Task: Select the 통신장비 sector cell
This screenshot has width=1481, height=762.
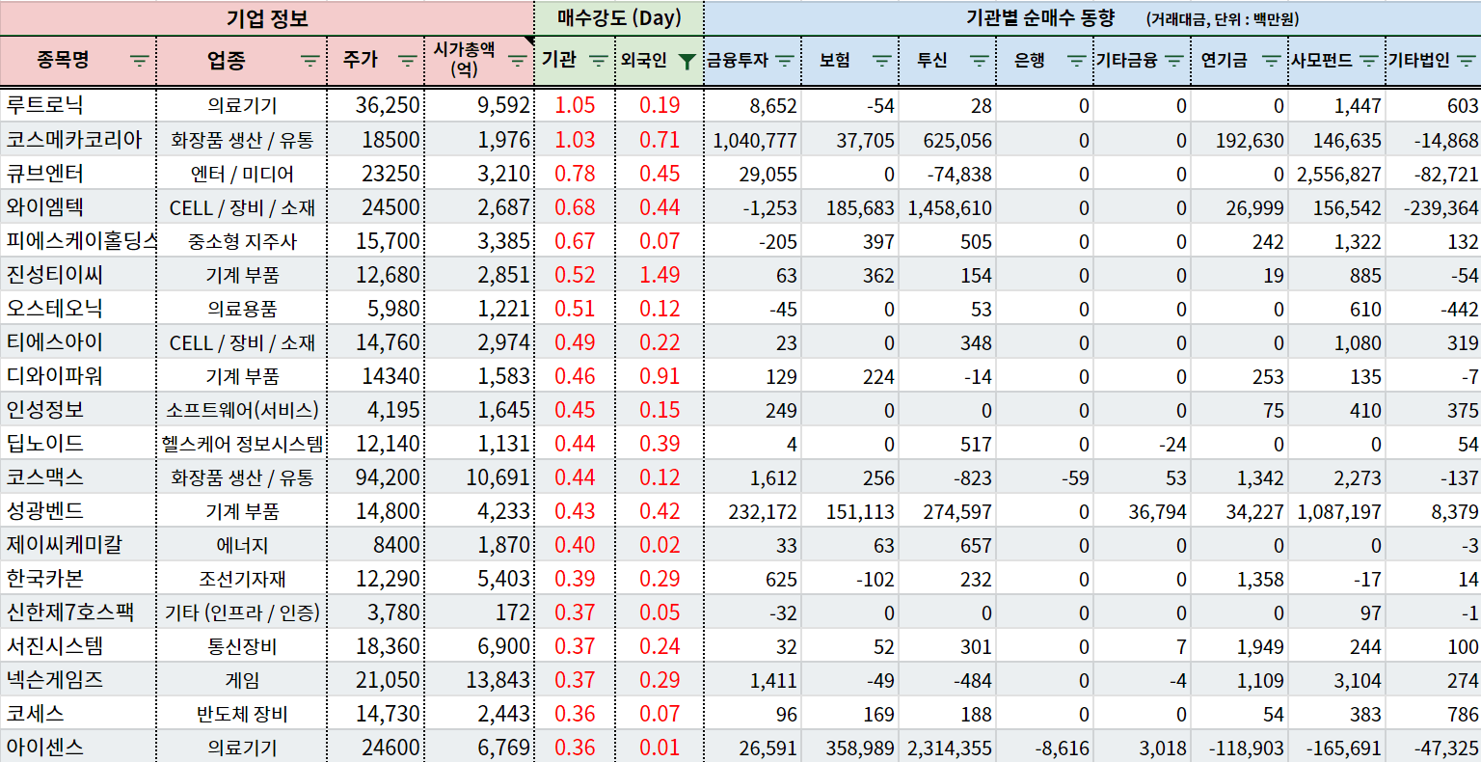Action: (242, 646)
